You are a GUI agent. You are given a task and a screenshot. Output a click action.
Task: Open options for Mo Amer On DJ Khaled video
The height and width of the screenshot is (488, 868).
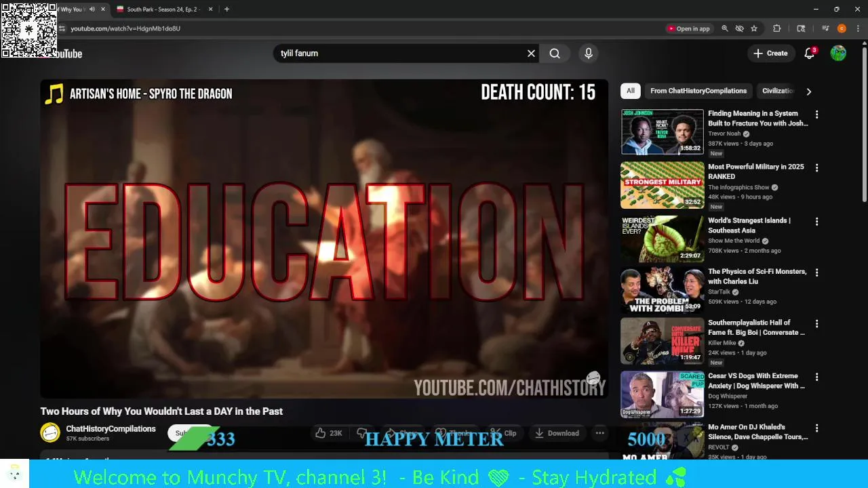(x=816, y=428)
